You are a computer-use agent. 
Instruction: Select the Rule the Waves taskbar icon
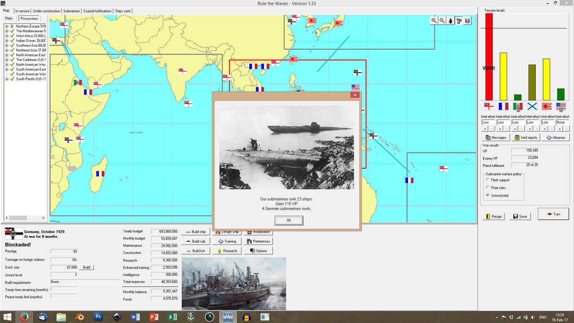pyautogui.click(x=228, y=317)
